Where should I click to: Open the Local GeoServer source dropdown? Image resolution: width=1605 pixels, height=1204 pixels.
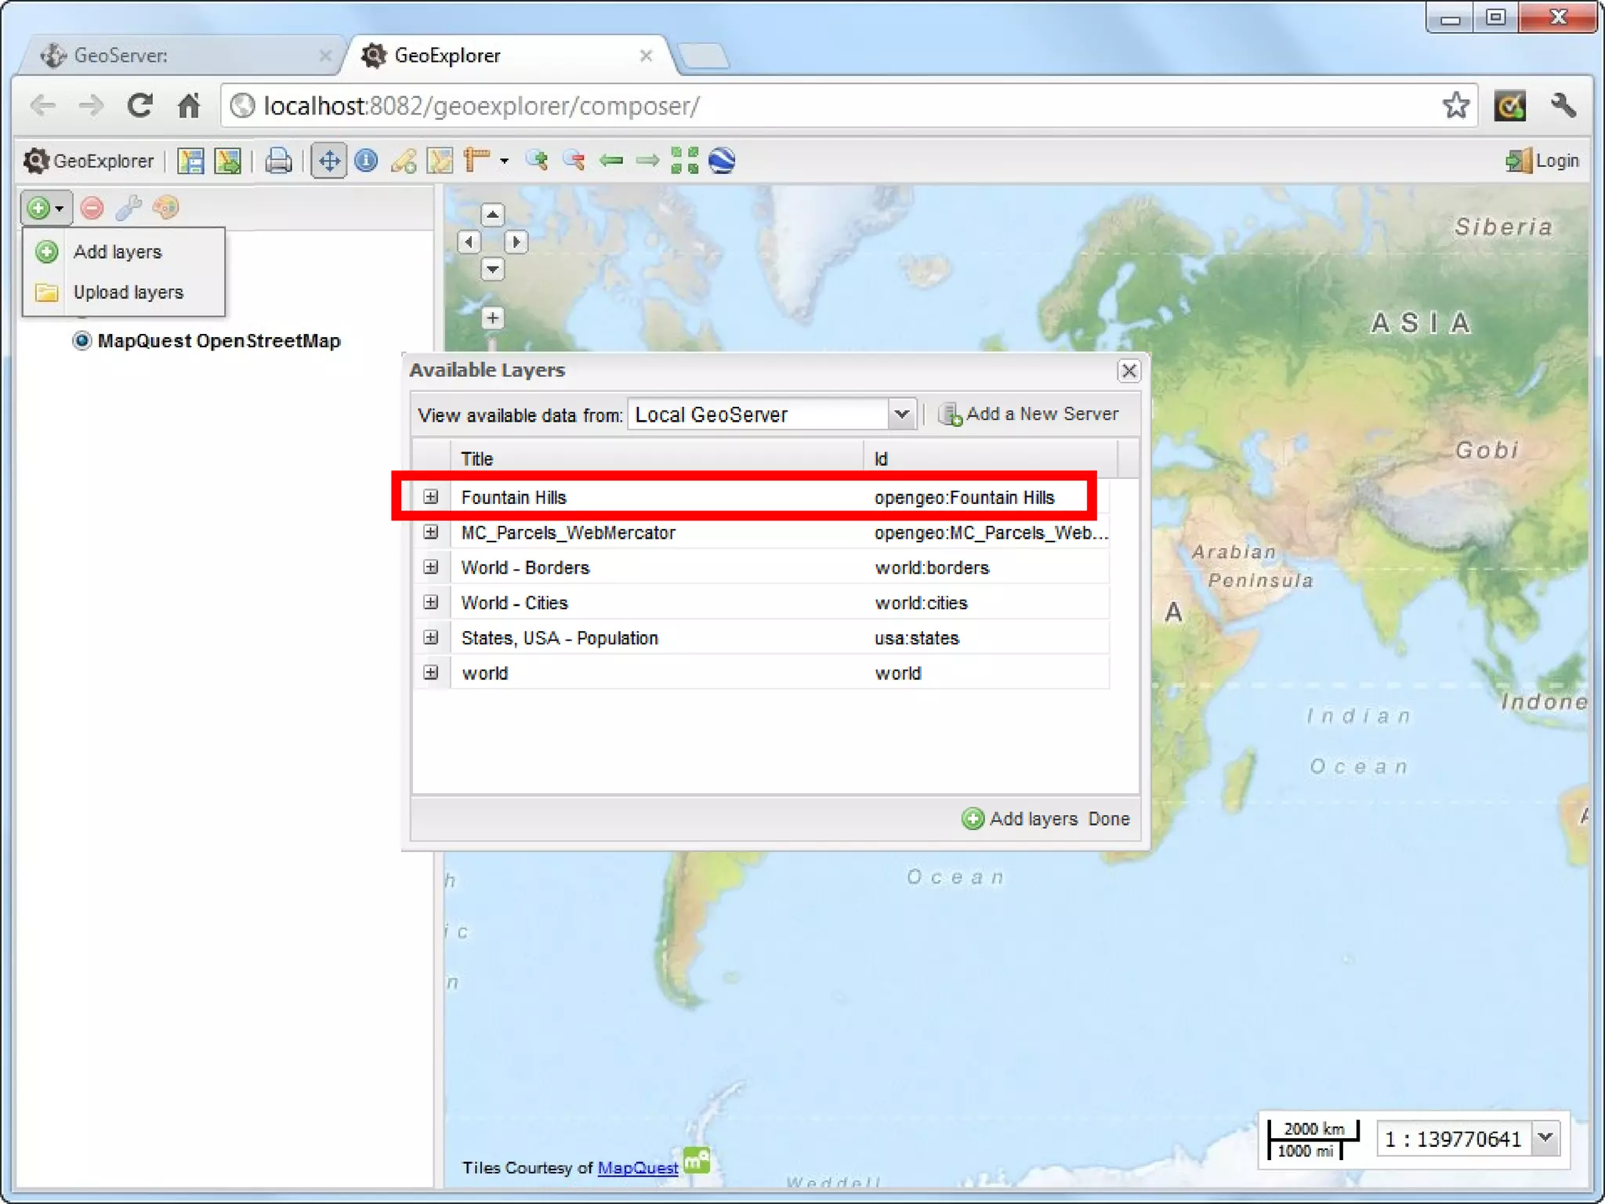(x=901, y=414)
